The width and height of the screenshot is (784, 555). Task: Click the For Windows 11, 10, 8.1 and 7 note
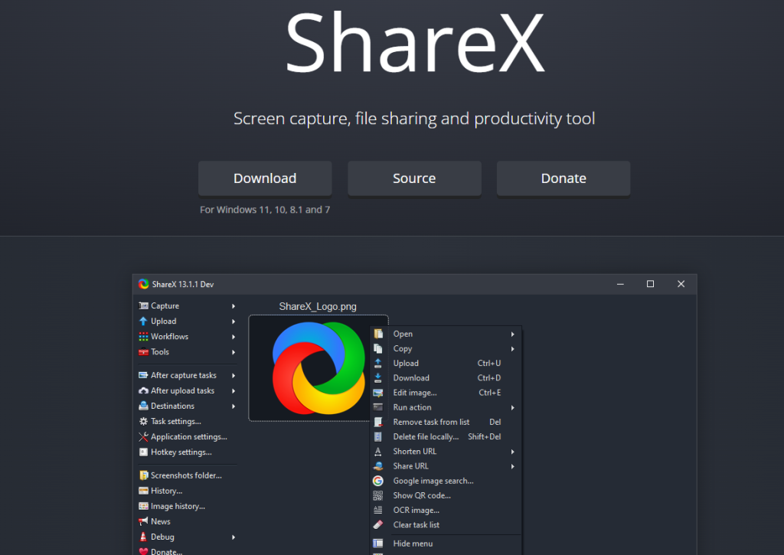pyautogui.click(x=265, y=210)
